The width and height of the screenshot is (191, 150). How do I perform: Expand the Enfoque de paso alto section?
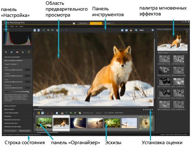tap(17, 123)
